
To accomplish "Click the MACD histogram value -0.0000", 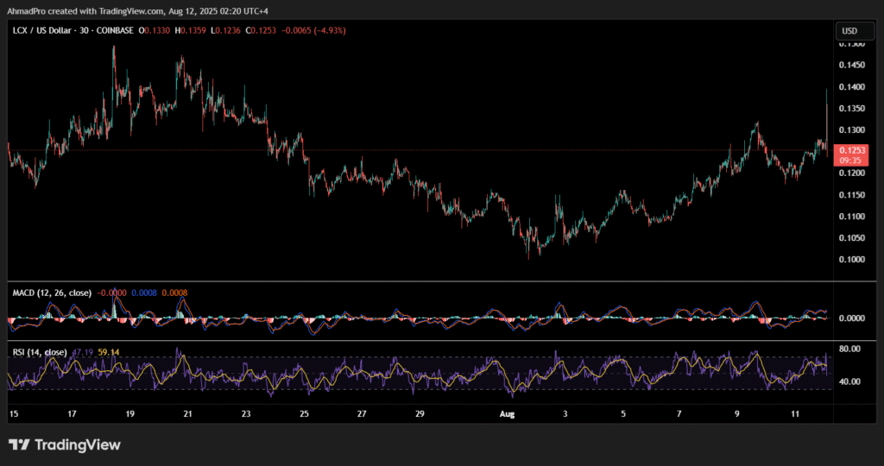I will click(x=111, y=293).
